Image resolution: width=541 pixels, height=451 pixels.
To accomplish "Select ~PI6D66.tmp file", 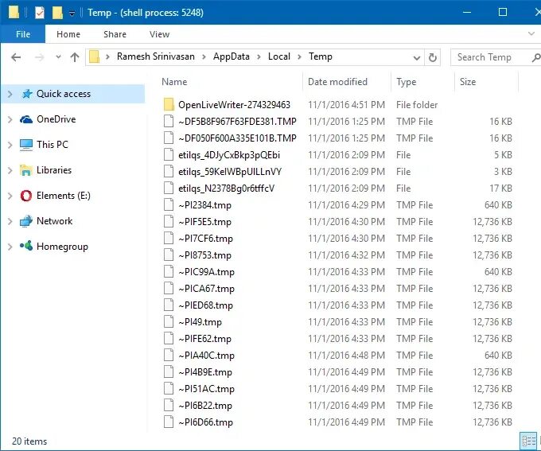I will (x=205, y=422).
